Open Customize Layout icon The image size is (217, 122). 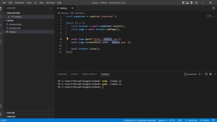[196, 3]
